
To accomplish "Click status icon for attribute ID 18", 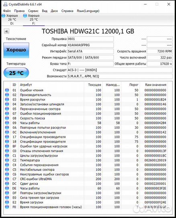I will (7, 142).
